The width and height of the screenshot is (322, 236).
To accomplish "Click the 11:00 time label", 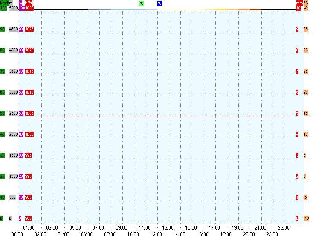I will [145, 227].
